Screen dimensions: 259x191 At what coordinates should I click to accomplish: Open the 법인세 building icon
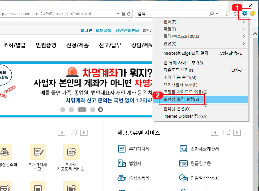tap(122, 163)
